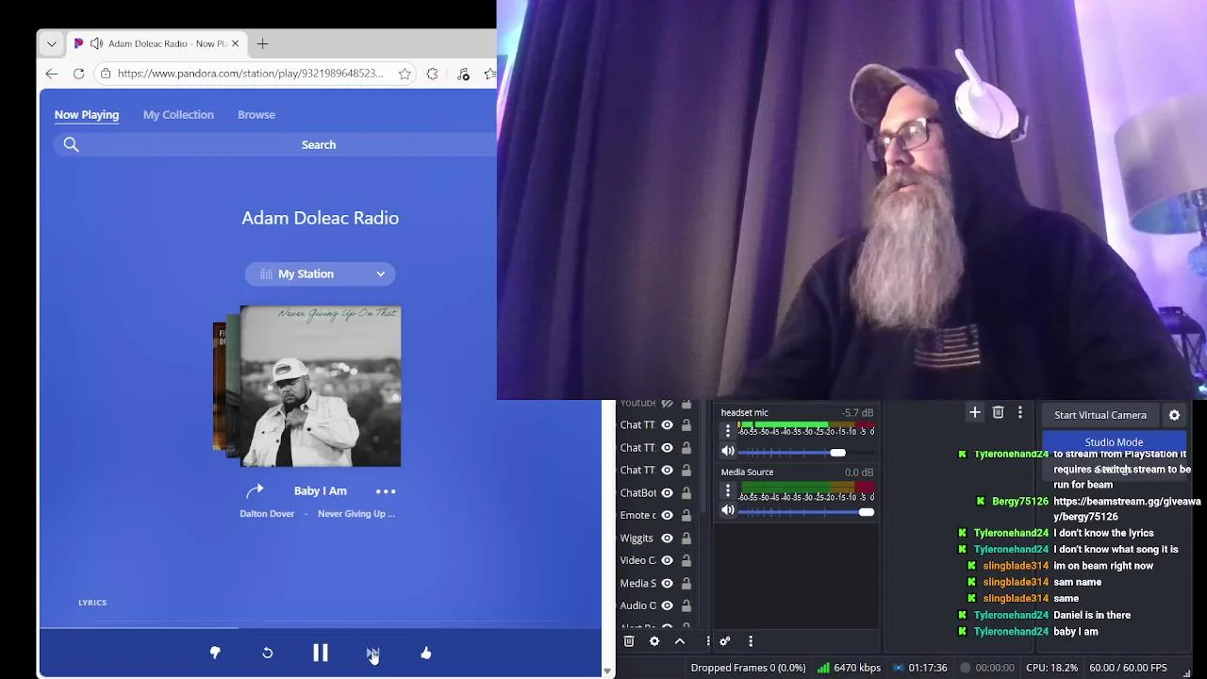Click the share arrow beside Baby I Am
The image size is (1207, 679).
coord(255,490)
